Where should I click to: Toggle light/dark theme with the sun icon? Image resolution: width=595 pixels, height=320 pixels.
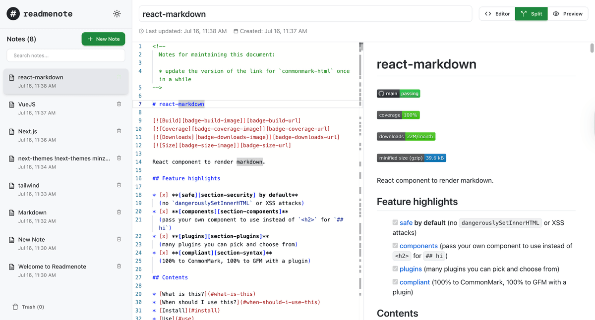(x=117, y=14)
